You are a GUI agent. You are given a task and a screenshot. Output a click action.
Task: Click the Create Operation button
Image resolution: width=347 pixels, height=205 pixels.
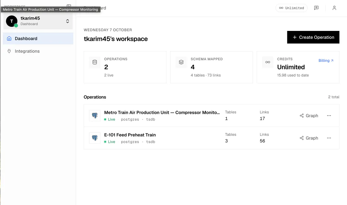(x=313, y=37)
